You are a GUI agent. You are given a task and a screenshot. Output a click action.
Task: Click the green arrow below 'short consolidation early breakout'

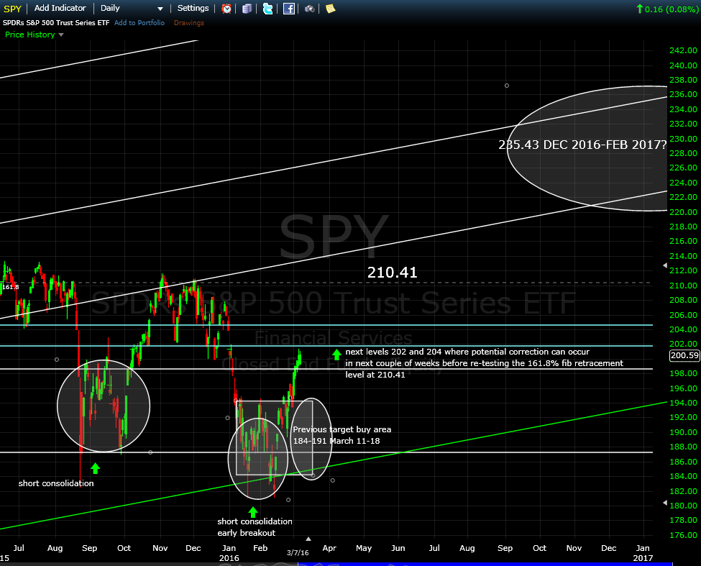tap(253, 512)
